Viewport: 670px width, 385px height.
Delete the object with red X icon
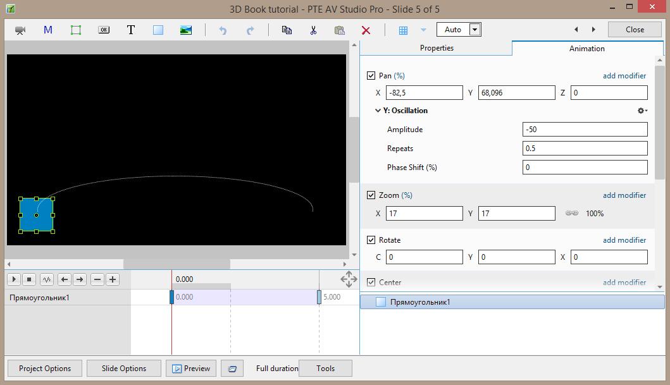[366, 30]
